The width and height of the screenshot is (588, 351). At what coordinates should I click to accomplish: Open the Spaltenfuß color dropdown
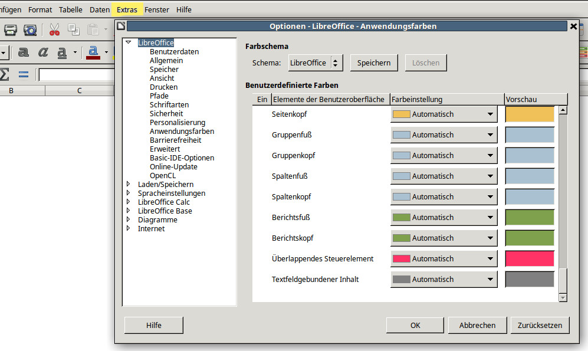(444, 176)
